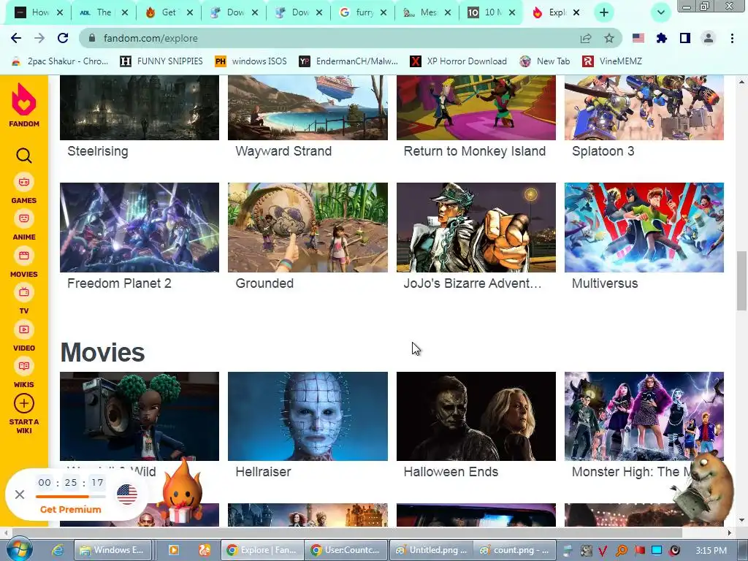Open the Games category icon
Image resolution: width=748 pixels, height=561 pixels.
click(x=24, y=182)
